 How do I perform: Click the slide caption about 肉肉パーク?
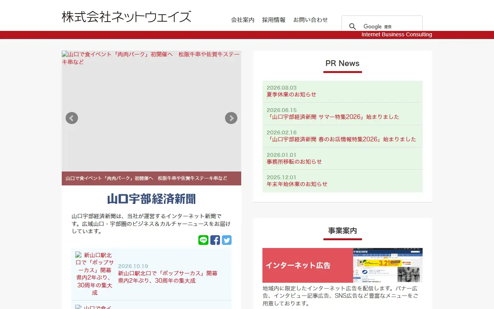[x=151, y=178]
